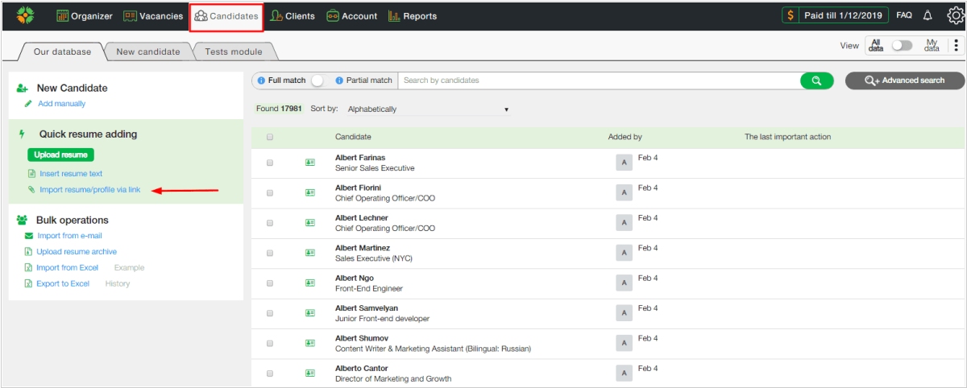Open notifications bell icon
Screen dimensions: 967x388
click(x=928, y=16)
